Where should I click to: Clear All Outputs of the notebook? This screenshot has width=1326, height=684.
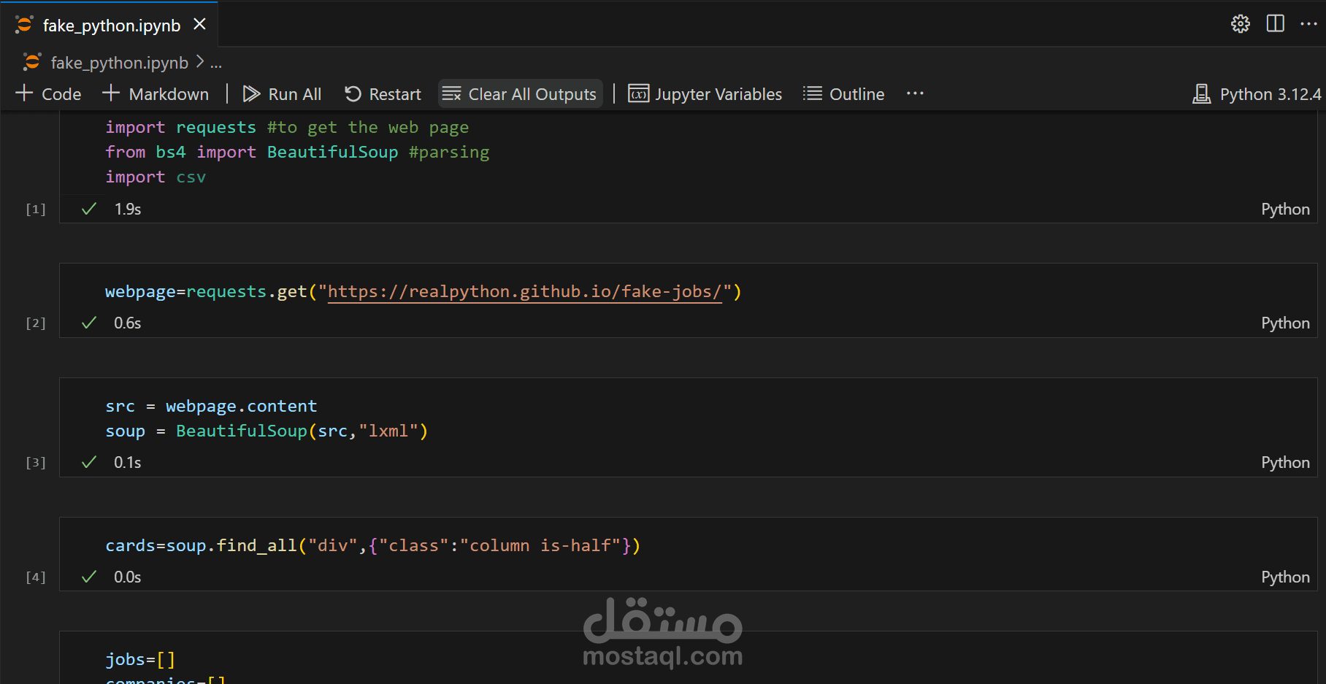520,94
